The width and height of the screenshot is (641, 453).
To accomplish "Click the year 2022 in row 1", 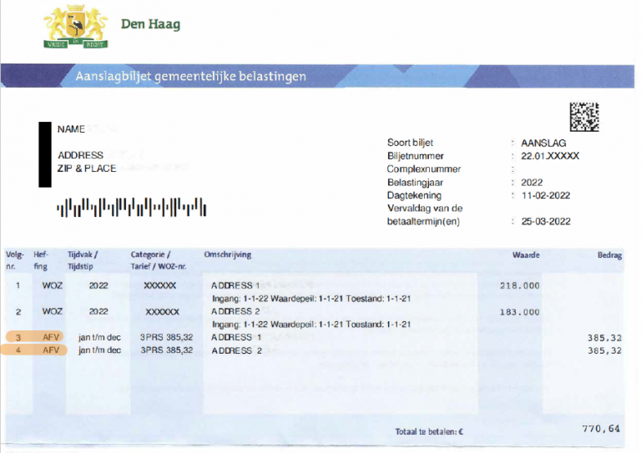I will click(x=98, y=285).
